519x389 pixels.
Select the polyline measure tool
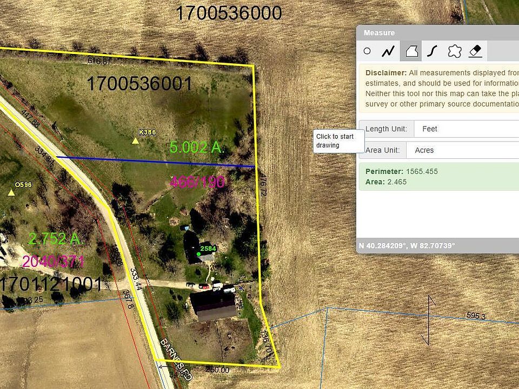[x=388, y=51]
